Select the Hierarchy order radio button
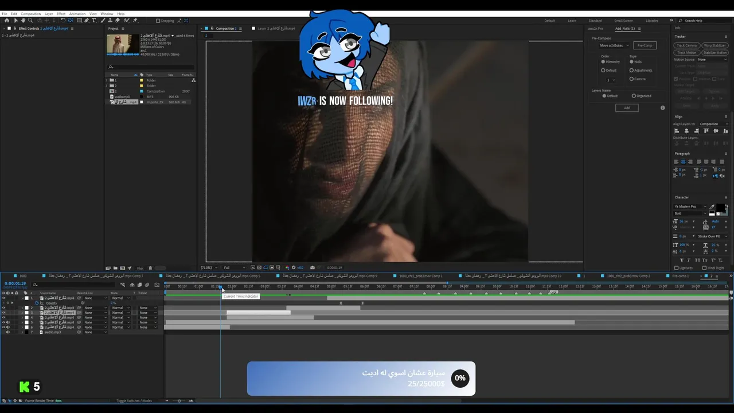 coord(603,61)
